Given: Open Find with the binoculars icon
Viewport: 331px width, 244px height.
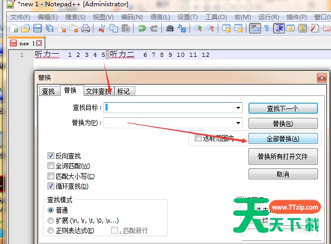Looking at the screenshot, I should coord(170,28).
